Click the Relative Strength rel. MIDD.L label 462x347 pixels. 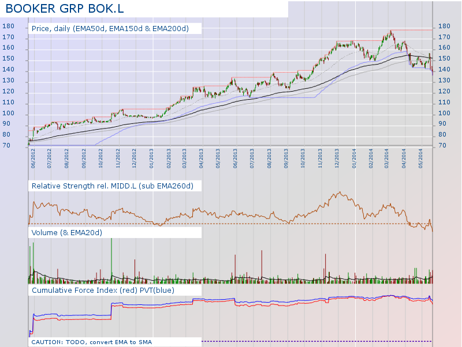pyautogui.click(x=112, y=186)
